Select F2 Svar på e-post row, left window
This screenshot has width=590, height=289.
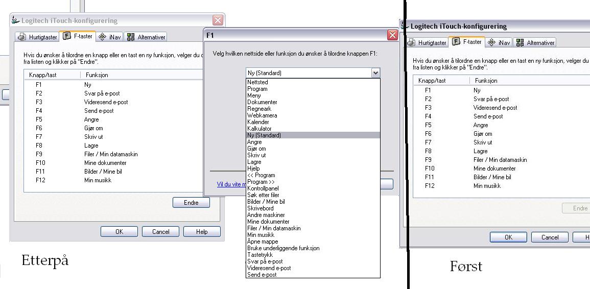[x=113, y=93]
